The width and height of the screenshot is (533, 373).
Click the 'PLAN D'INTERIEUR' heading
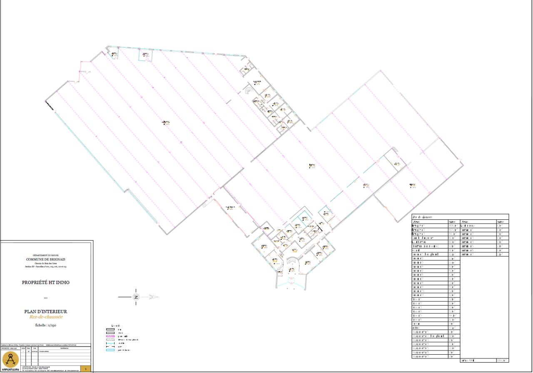[x=46, y=311]
